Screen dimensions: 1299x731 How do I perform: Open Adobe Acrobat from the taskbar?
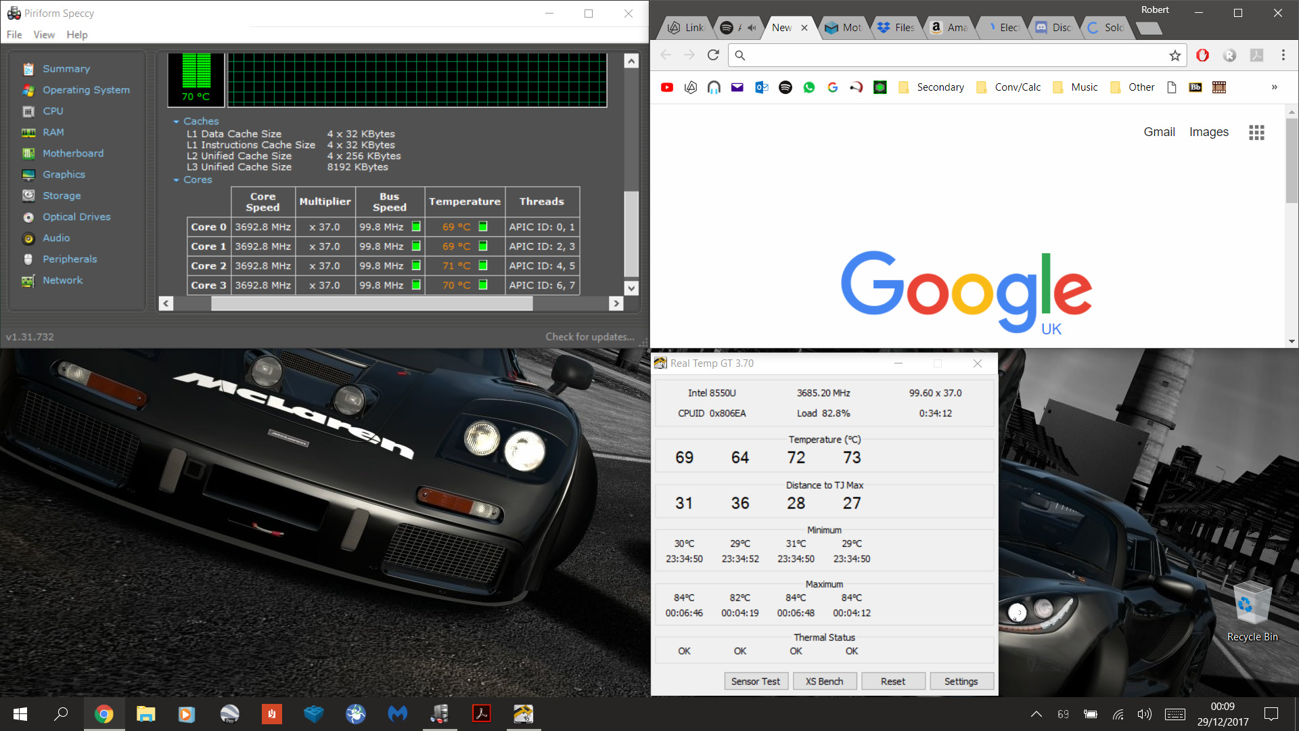pos(482,713)
